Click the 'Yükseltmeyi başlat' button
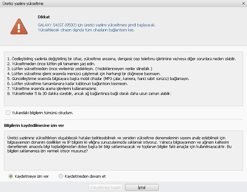Screen dimensions: 247x192 105,188
